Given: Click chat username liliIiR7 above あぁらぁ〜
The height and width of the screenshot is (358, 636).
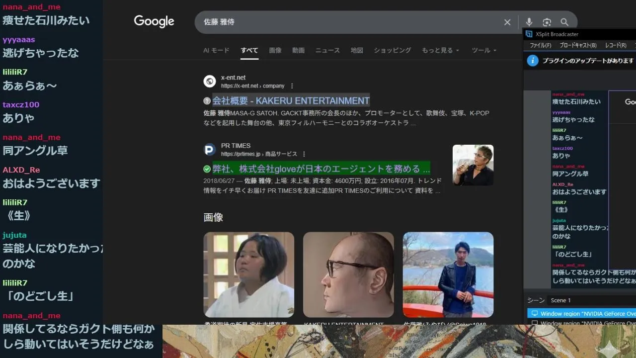Looking at the screenshot, I should pos(15,72).
